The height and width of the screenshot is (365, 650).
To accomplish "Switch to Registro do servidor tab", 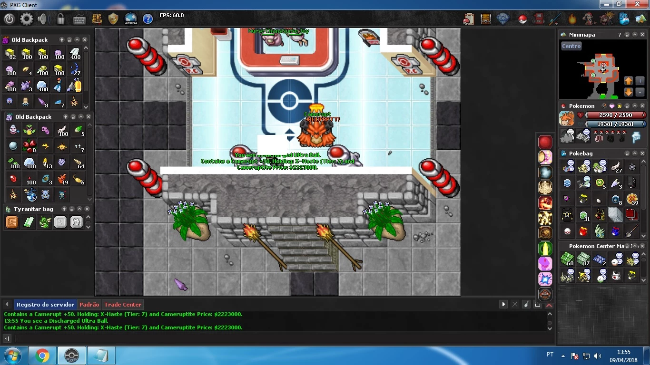I will pos(45,305).
